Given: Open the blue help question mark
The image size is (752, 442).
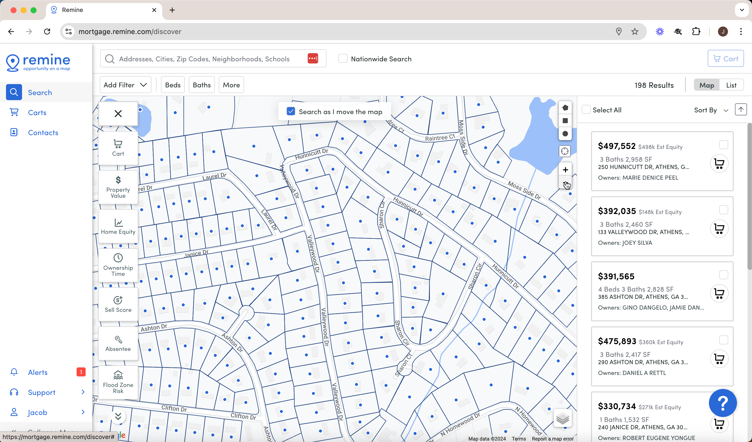Looking at the screenshot, I should click(x=723, y=403).
